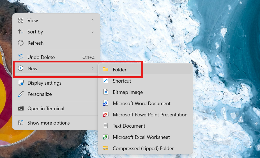Create a Microsoft PowerPoint Presentation
Viewport: 260px width, 158px height.
pos(145,115)
